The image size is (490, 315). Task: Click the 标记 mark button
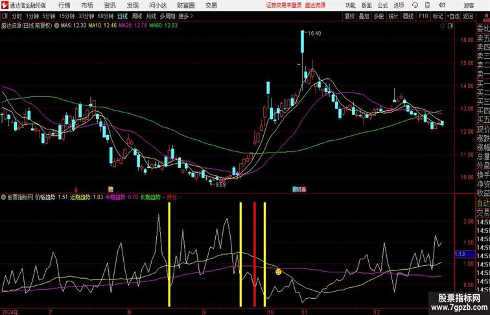tap(437, 16)
